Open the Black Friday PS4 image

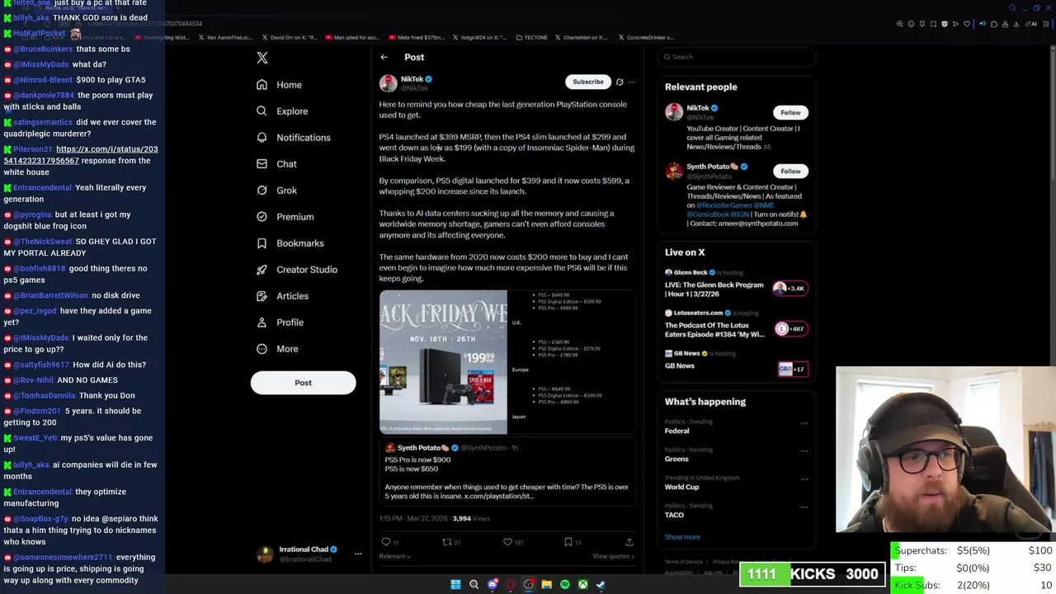coord(443,361)
